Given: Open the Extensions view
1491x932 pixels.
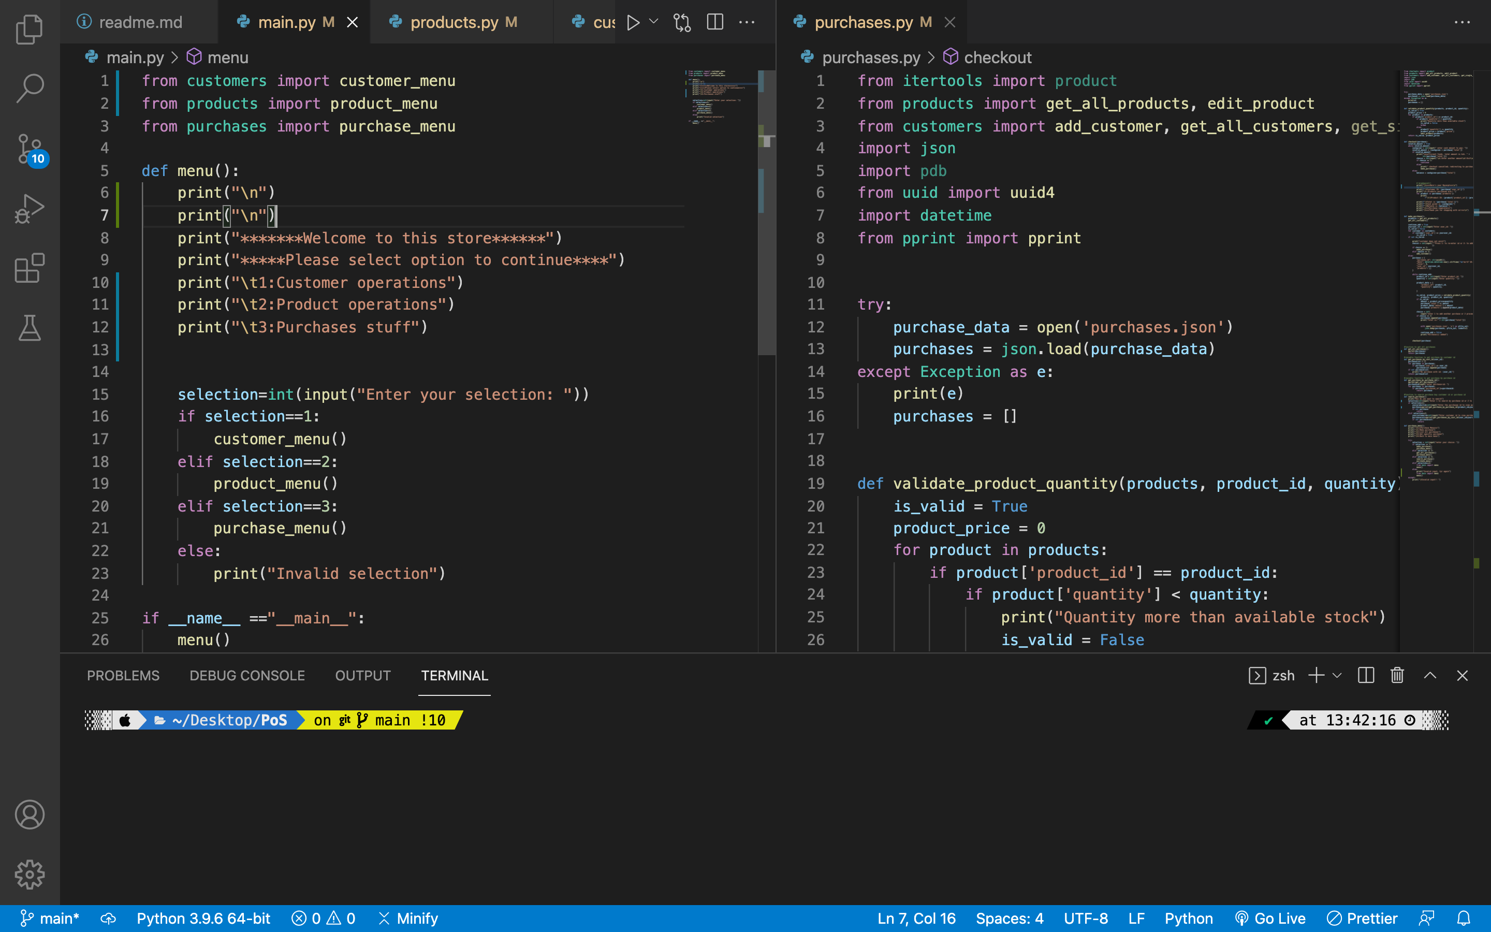Looking at the screenshot, I should click(30, 268).
